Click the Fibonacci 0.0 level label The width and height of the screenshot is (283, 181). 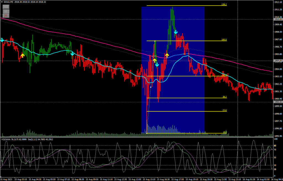pos(225,132)
